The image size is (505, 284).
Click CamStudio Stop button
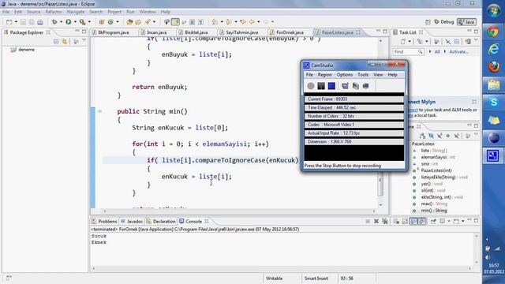point(331,86)
